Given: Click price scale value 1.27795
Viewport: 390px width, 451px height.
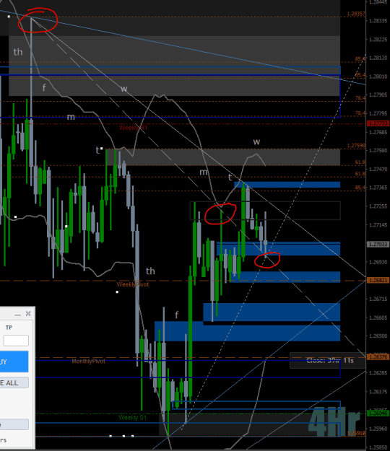Looking at the screenshot, I should click(378, 113).
